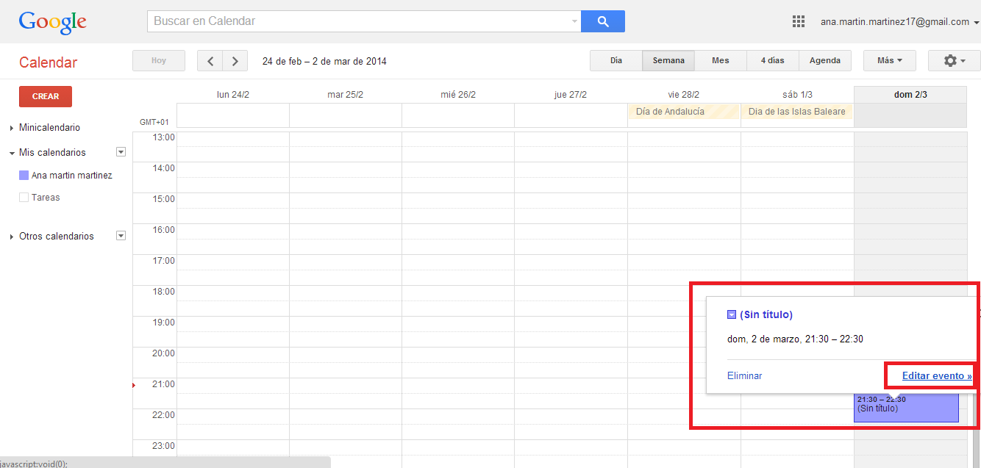Click the mié 26/2 day header
Image resolution: width=981 pixels, height=468 pixels.
458,95
